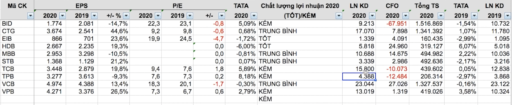Image resolution: width=512 pixels, height=105 pixels.
Task: Select the Tổng TS cell 1.516.869
Action: tap(427, 24)
